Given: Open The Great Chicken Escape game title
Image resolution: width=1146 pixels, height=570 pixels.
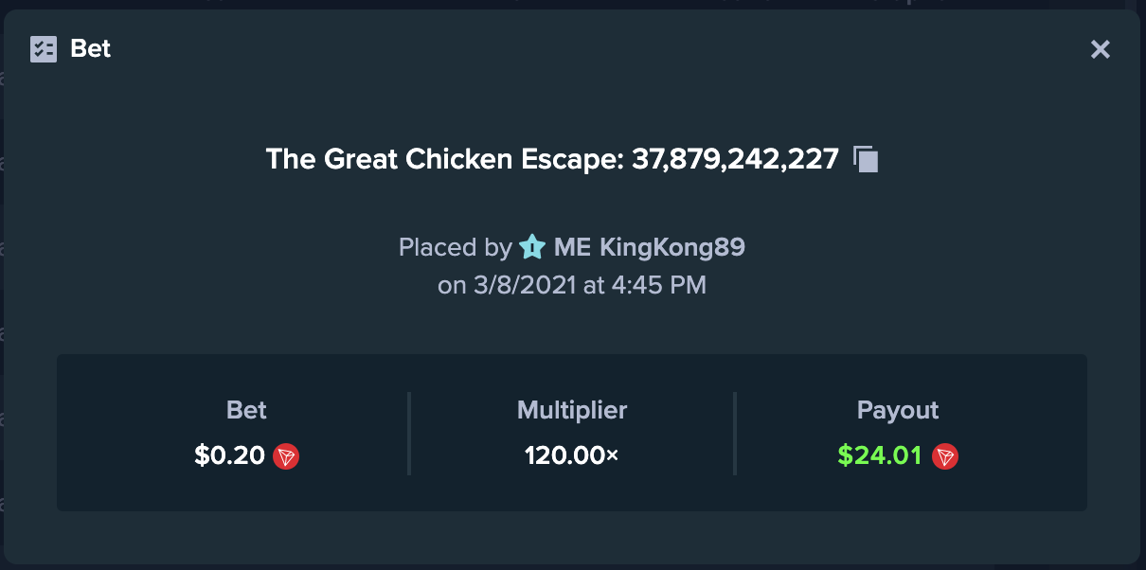Looking at the screenshot, I should coord(444,159).
